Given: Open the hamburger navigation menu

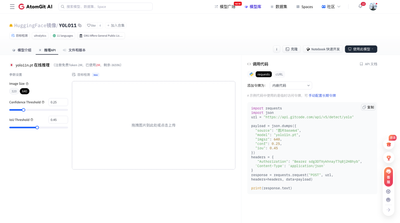Looking at the screenshot, I should pyautogui.click(x=12, y=7).
